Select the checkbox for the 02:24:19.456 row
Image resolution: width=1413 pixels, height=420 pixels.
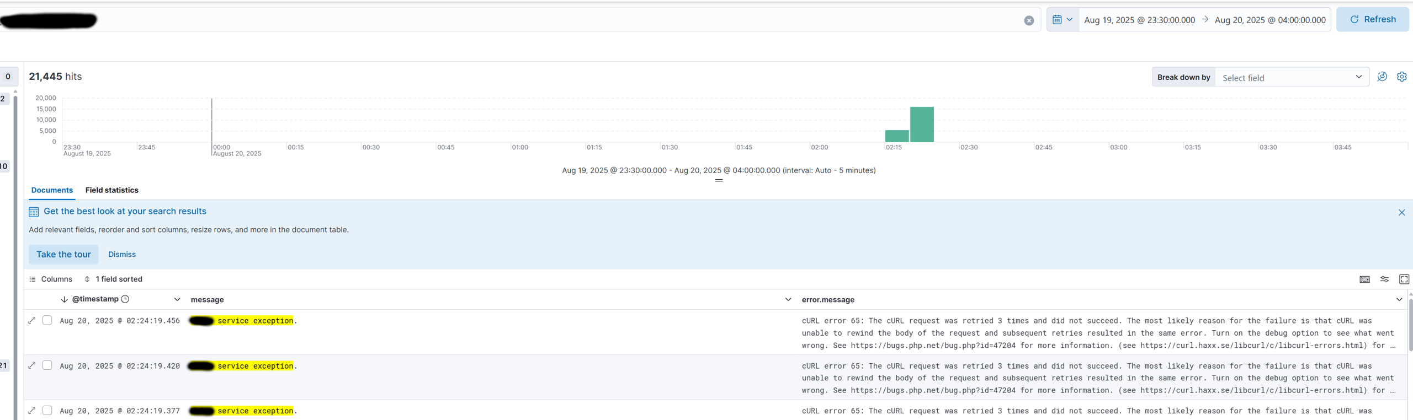point(47,320)
